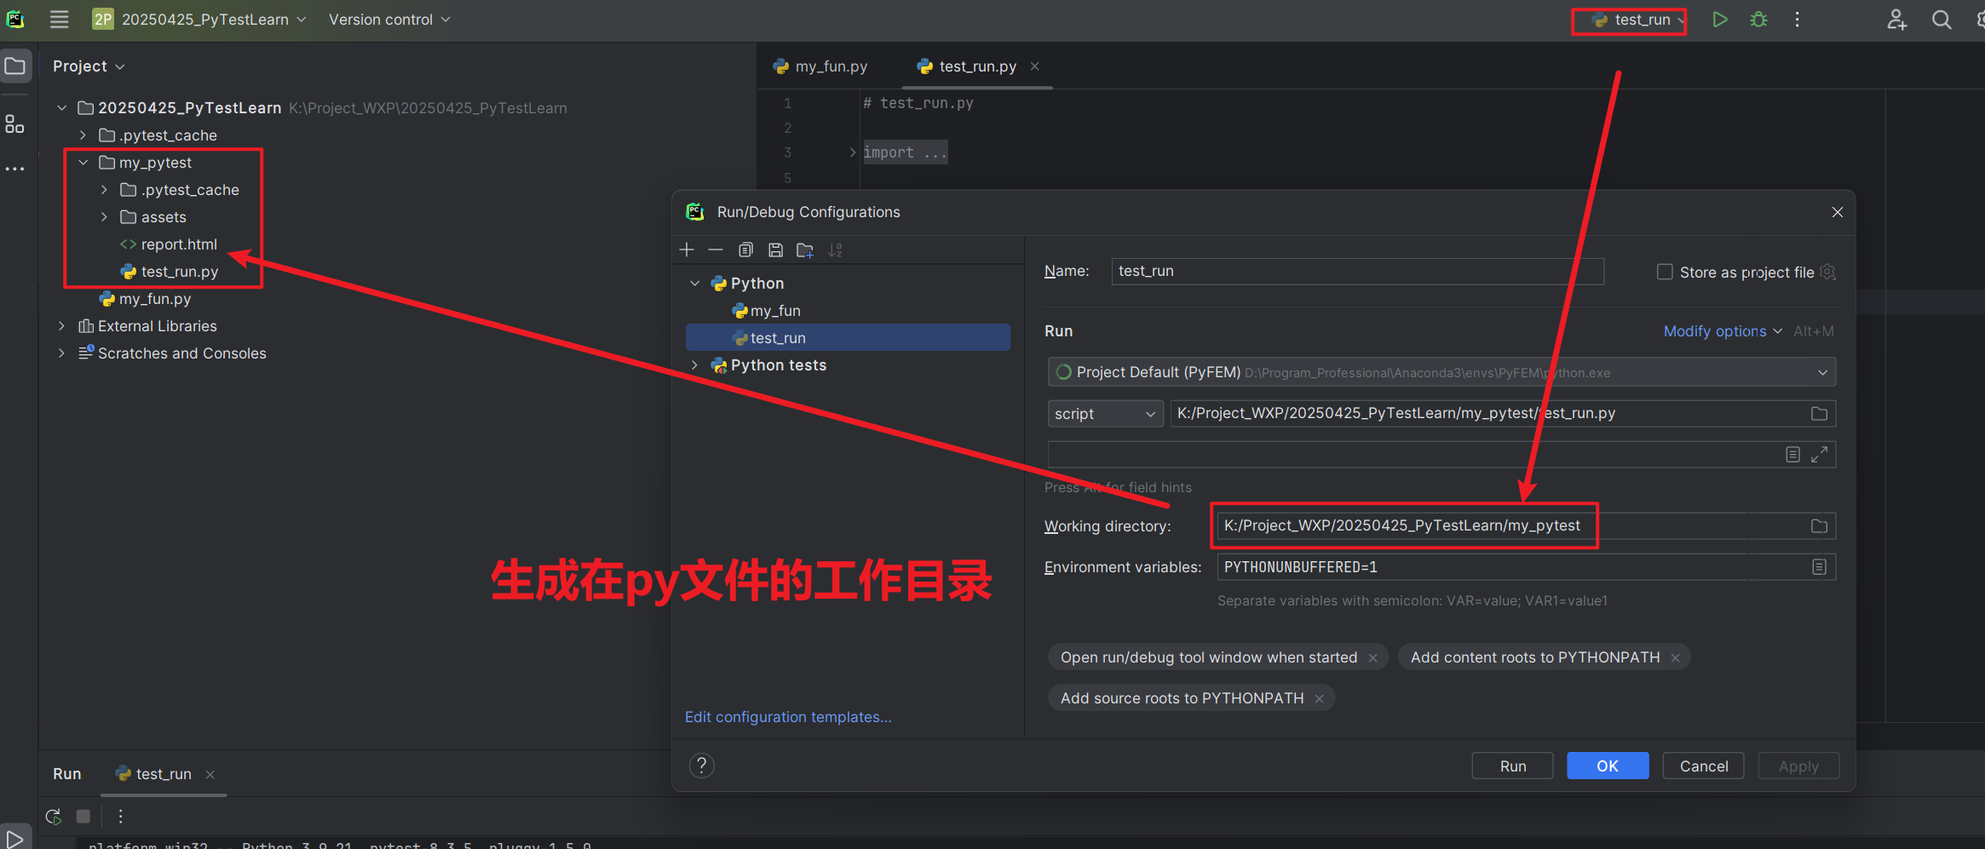Open the Version control dropdown
Viewport: 1985px width, 849px height.
click(x=389, y=20)
